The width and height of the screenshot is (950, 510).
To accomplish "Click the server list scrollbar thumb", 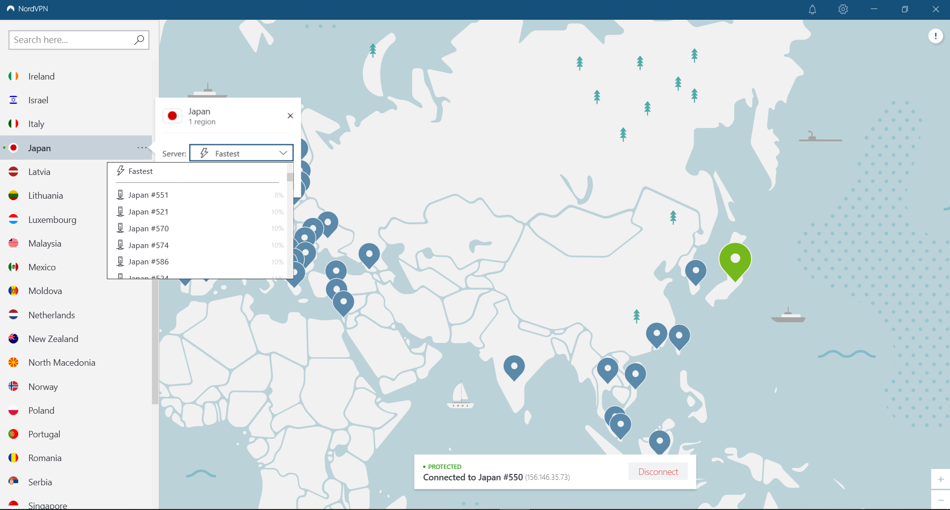I will click(x=290, y=177).
